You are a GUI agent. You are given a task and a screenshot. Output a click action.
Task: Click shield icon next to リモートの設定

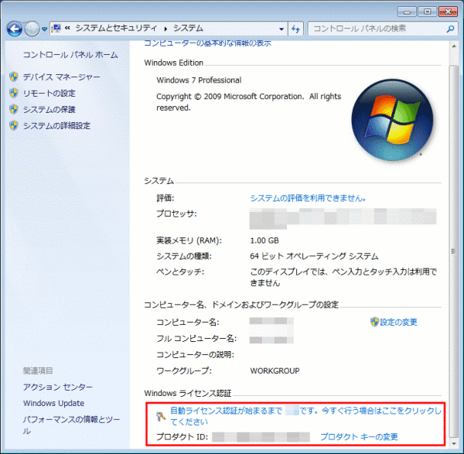click(13, 94)
